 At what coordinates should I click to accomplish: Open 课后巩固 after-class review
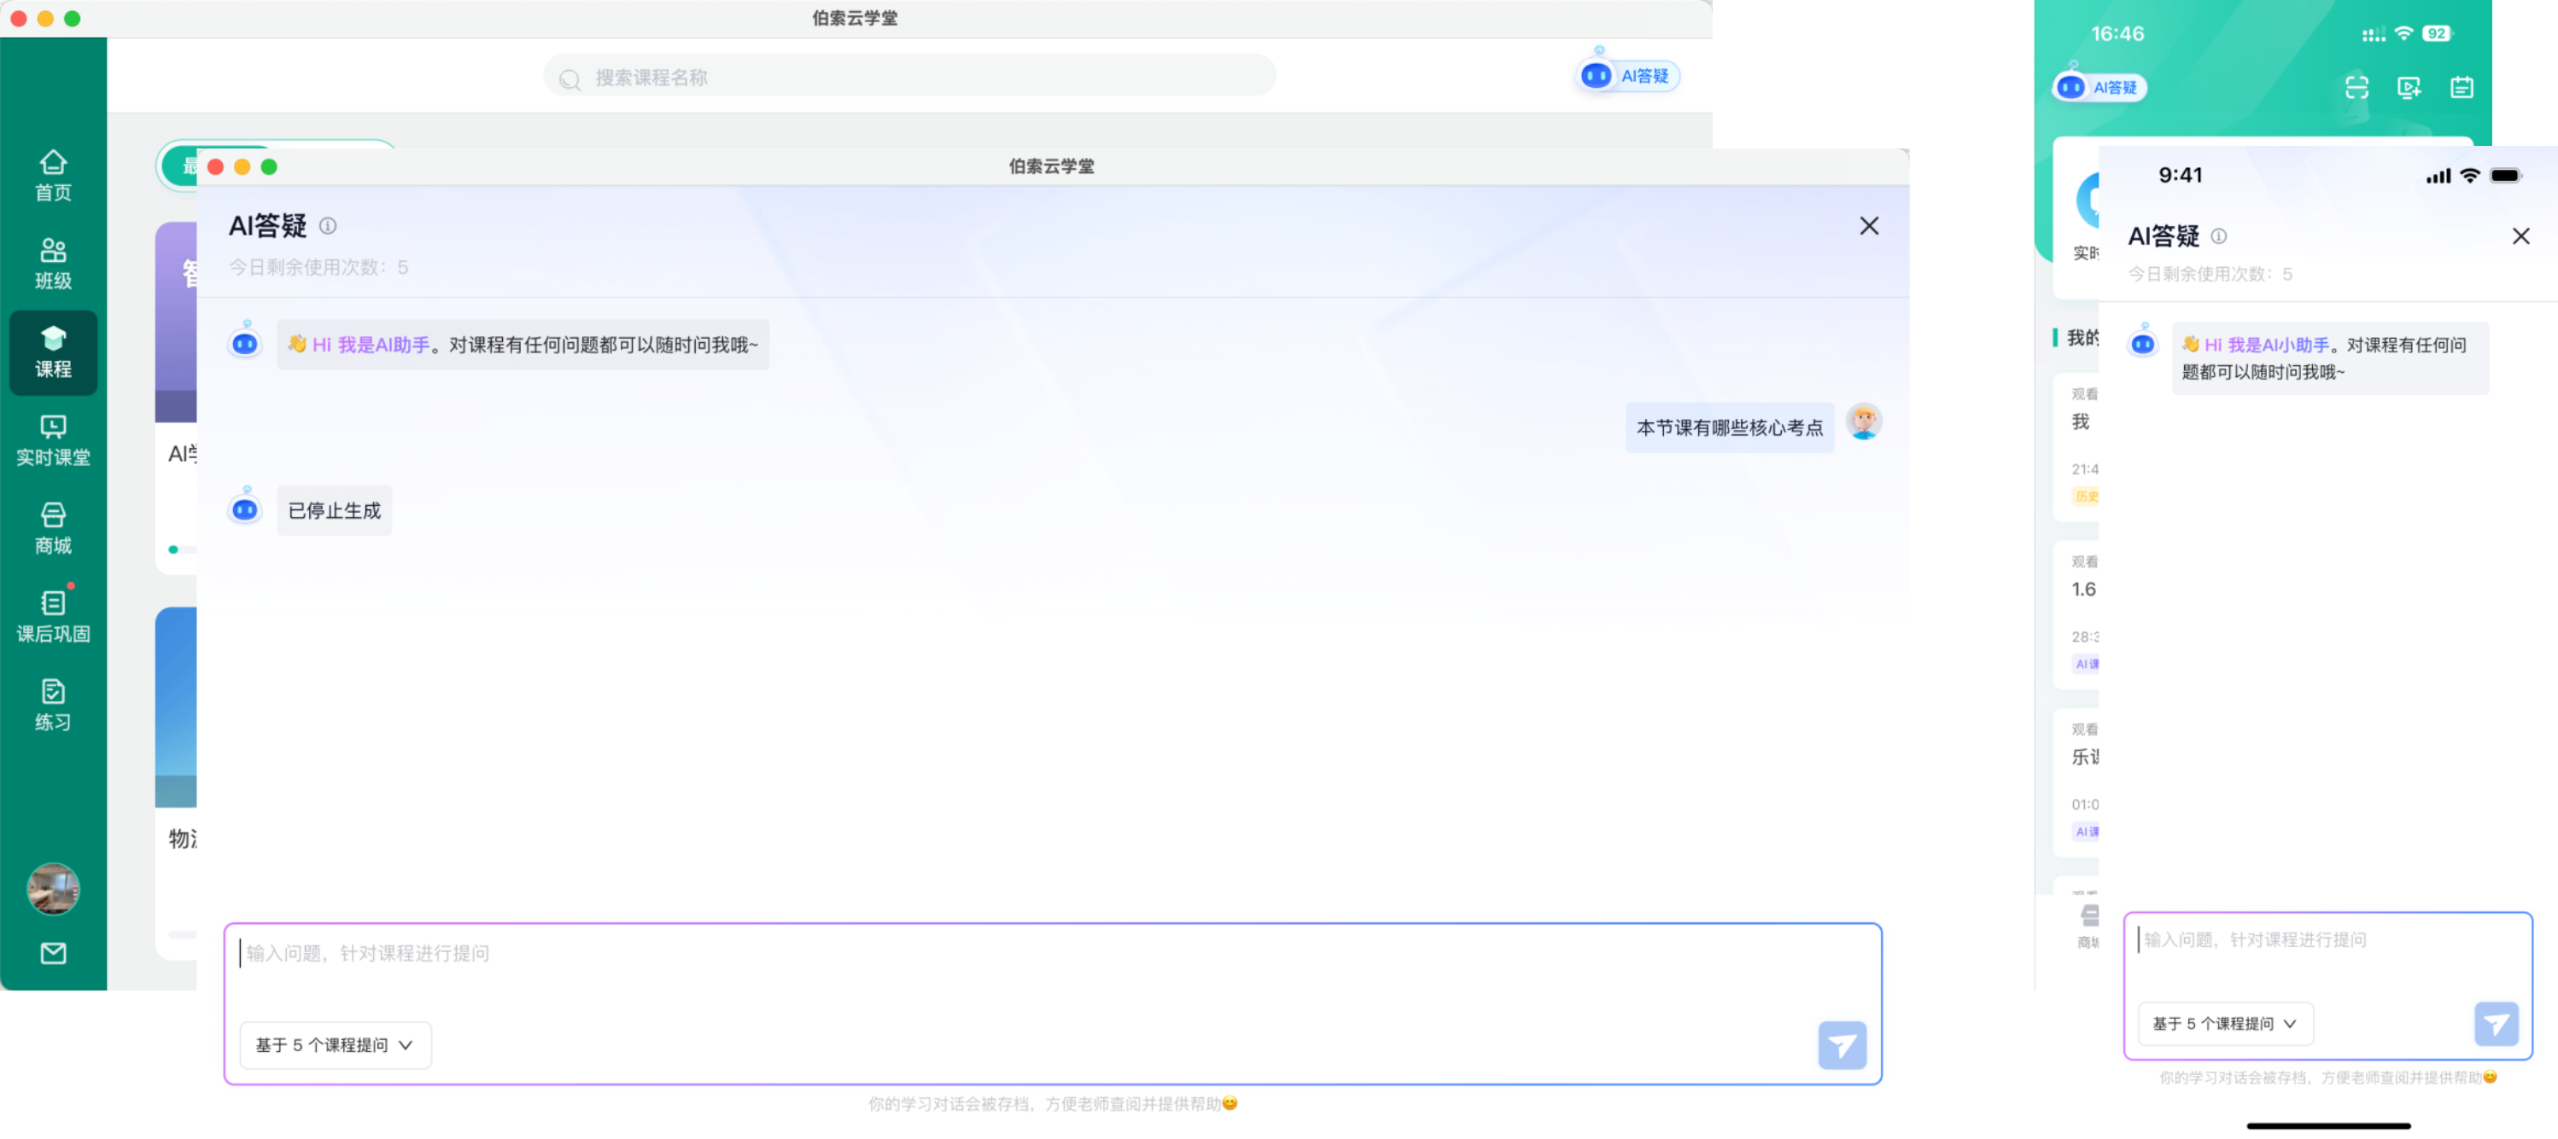tap(53, 616)
